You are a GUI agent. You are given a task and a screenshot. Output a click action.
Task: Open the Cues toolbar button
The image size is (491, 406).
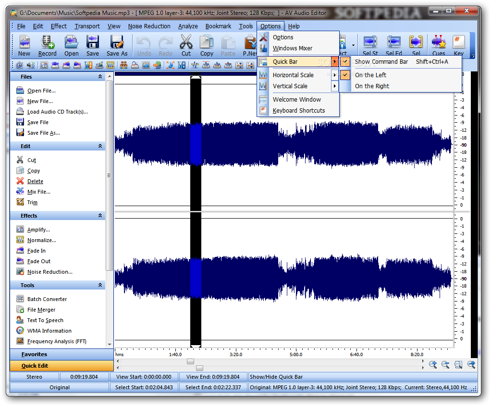coord(439,46)
